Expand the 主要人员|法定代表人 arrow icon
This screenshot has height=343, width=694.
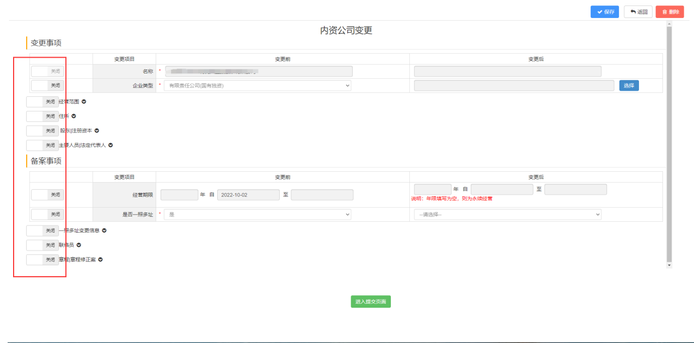[110, 145]
